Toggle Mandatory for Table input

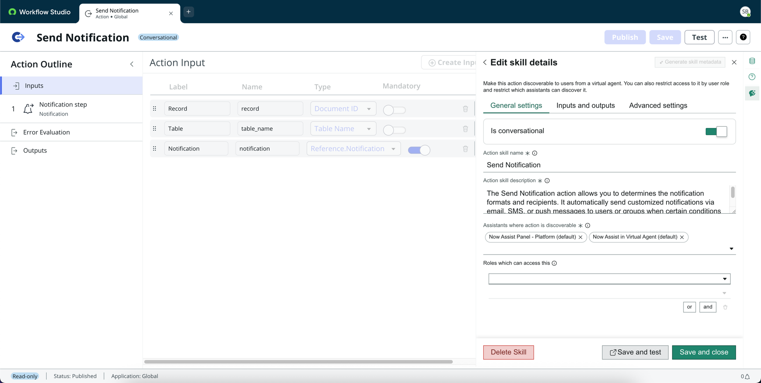394,130
